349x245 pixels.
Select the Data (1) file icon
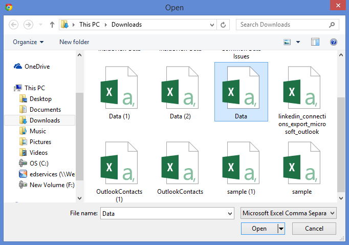click(x=120, y=92)
